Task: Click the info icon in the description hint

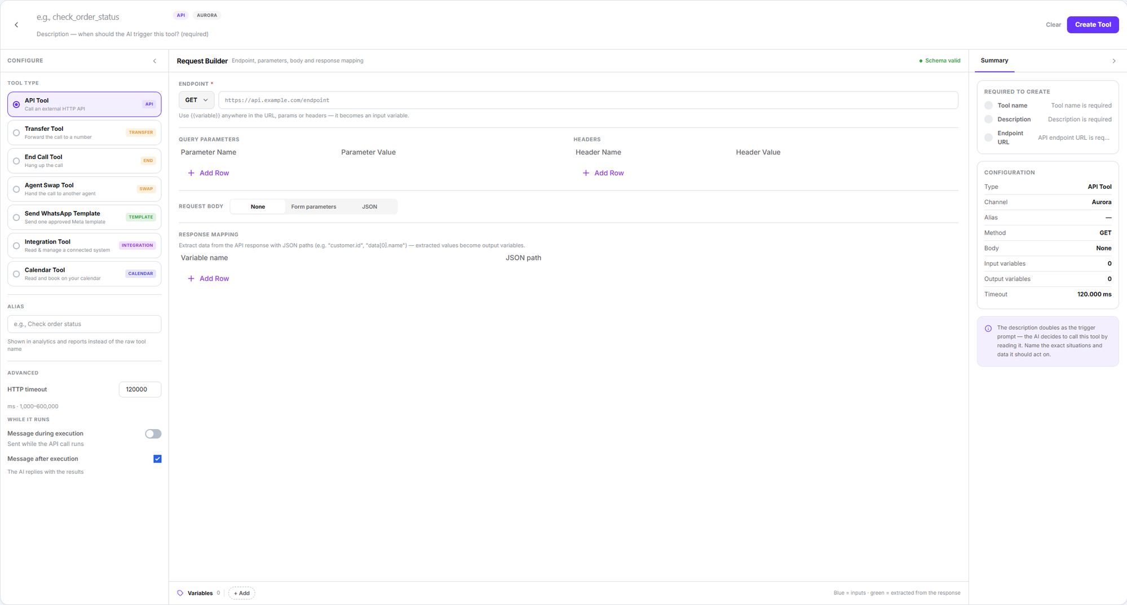Action: tap(988, 328)
